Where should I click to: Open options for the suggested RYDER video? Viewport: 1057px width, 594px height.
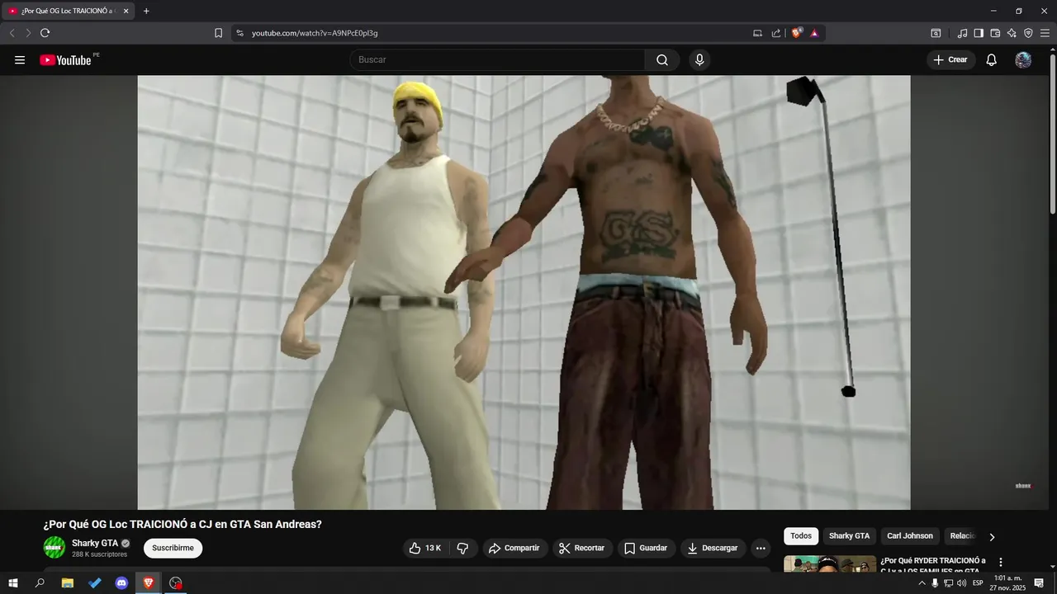[1001, 563]
